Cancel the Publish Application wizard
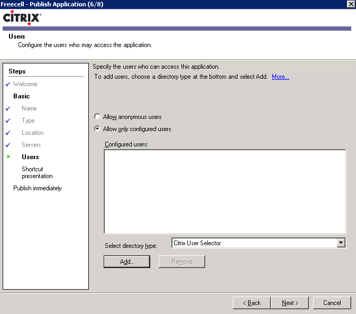356x314 pixels. click(x=332, y=303)
